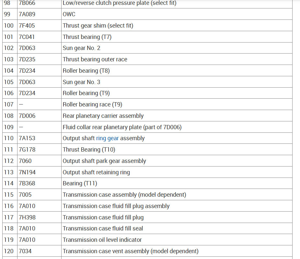The height and width of the screenshot is (259, 300).
Task: Click Sun gear No. 2 description
Action: [x=81, y=48]
